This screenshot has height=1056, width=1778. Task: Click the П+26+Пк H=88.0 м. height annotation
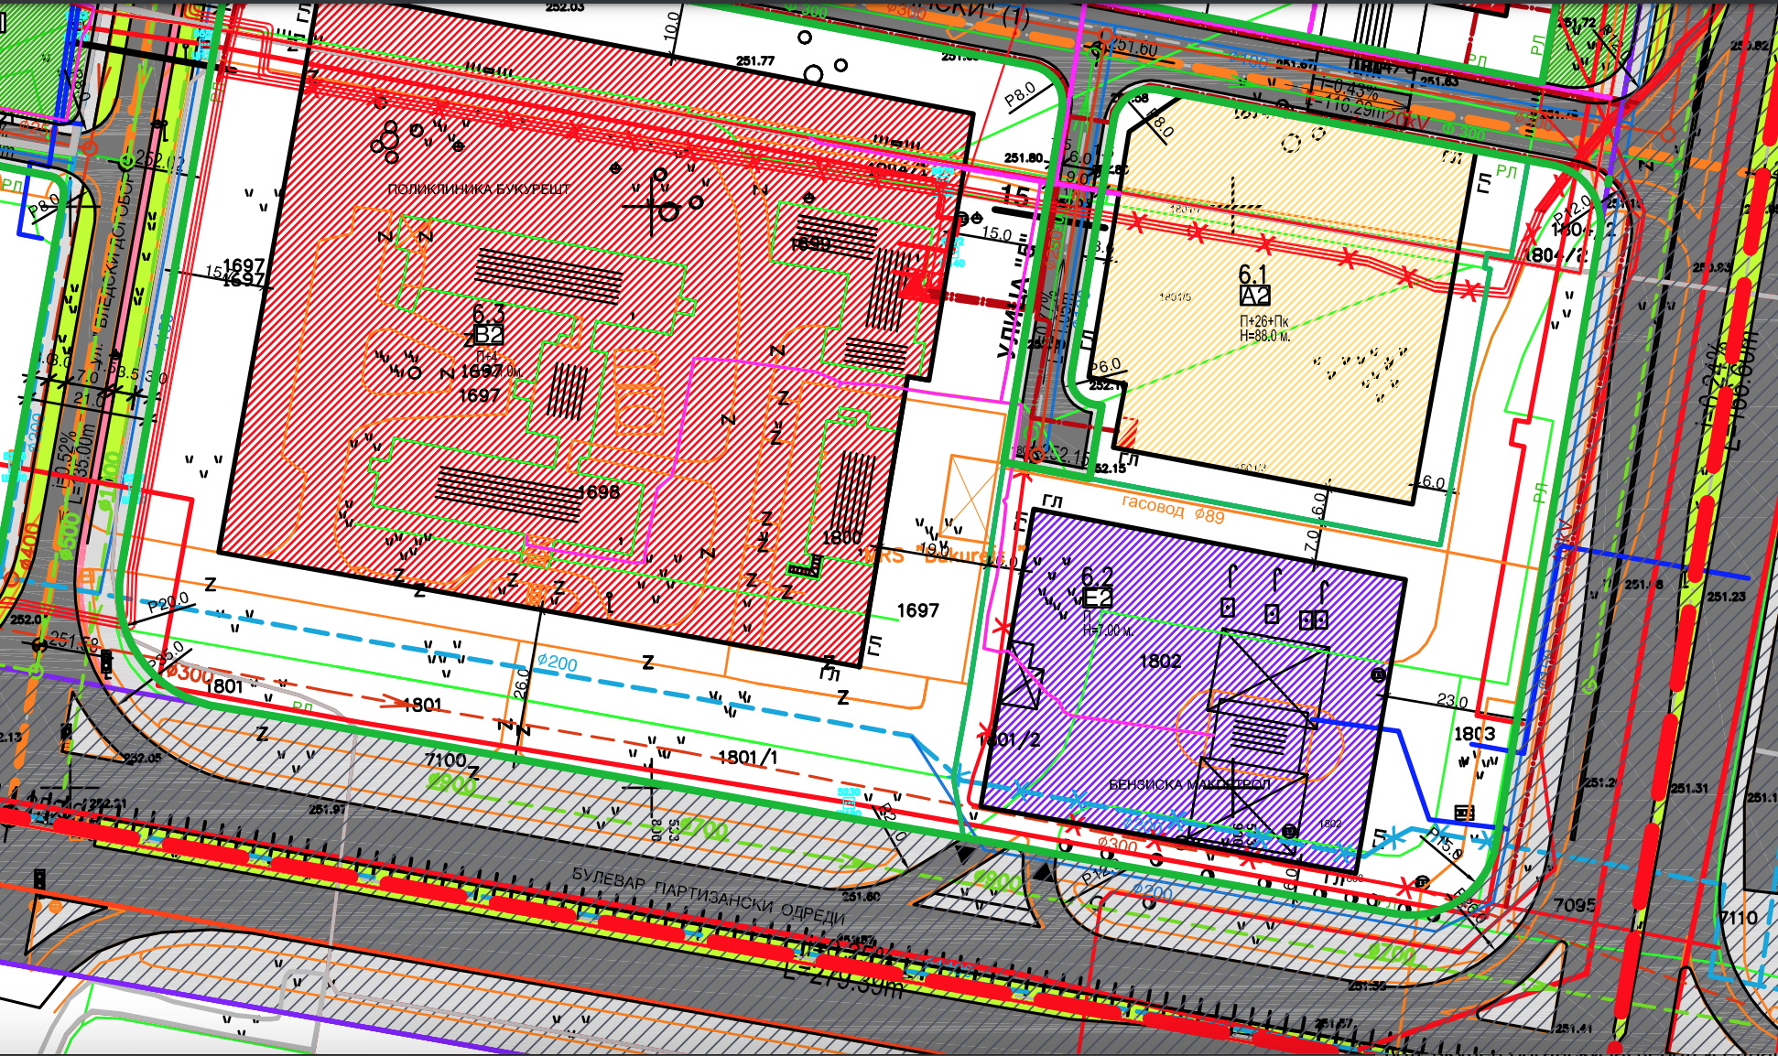[x=1264, y=329]
